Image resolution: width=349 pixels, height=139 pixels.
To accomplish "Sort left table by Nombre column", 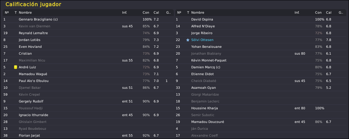I will point(25,13).
